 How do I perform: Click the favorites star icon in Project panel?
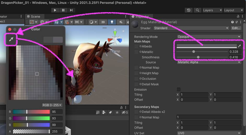click(117, 112)
